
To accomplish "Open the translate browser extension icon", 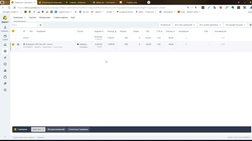I will [215, 7].
